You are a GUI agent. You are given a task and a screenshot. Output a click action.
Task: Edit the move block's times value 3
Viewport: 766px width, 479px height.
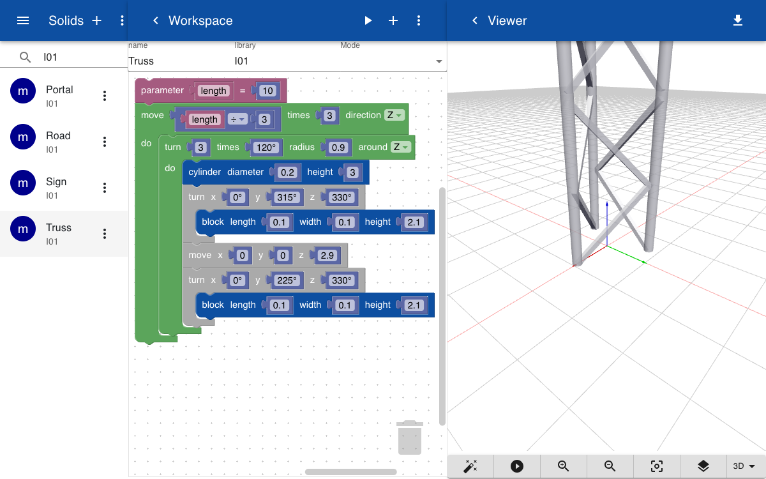(329, 116)
